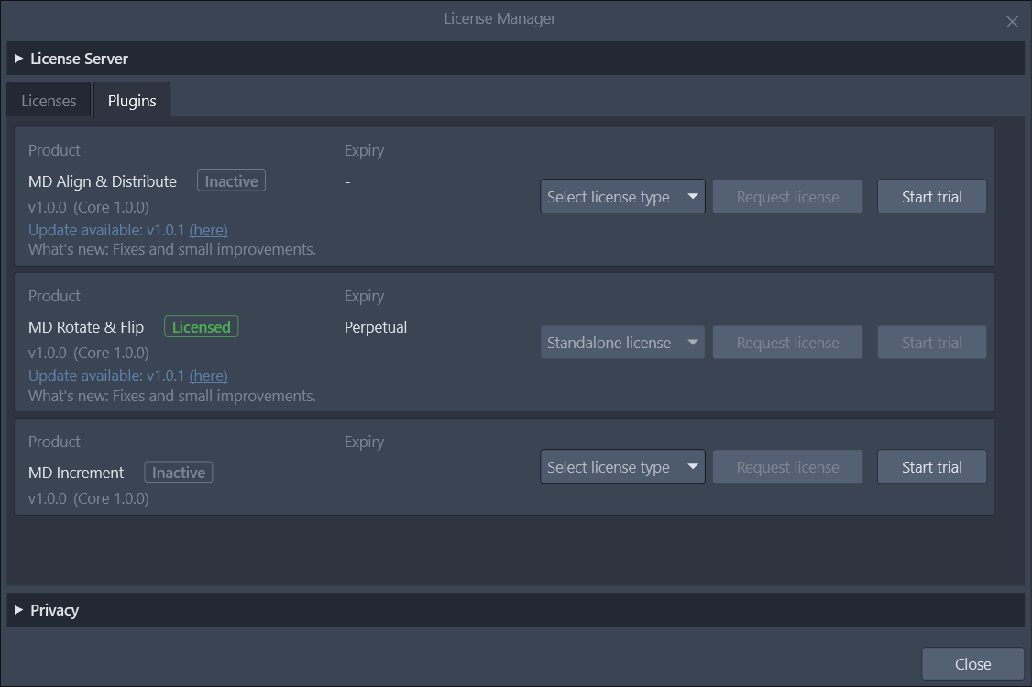Viewport: 1032px width, 687px height.
Task: Open license type dropdown for MD Align & Distribute
Action: (x=622, y=197)
